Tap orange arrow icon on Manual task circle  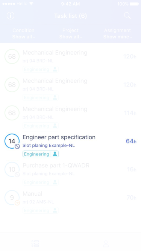(x=17, y=203)
